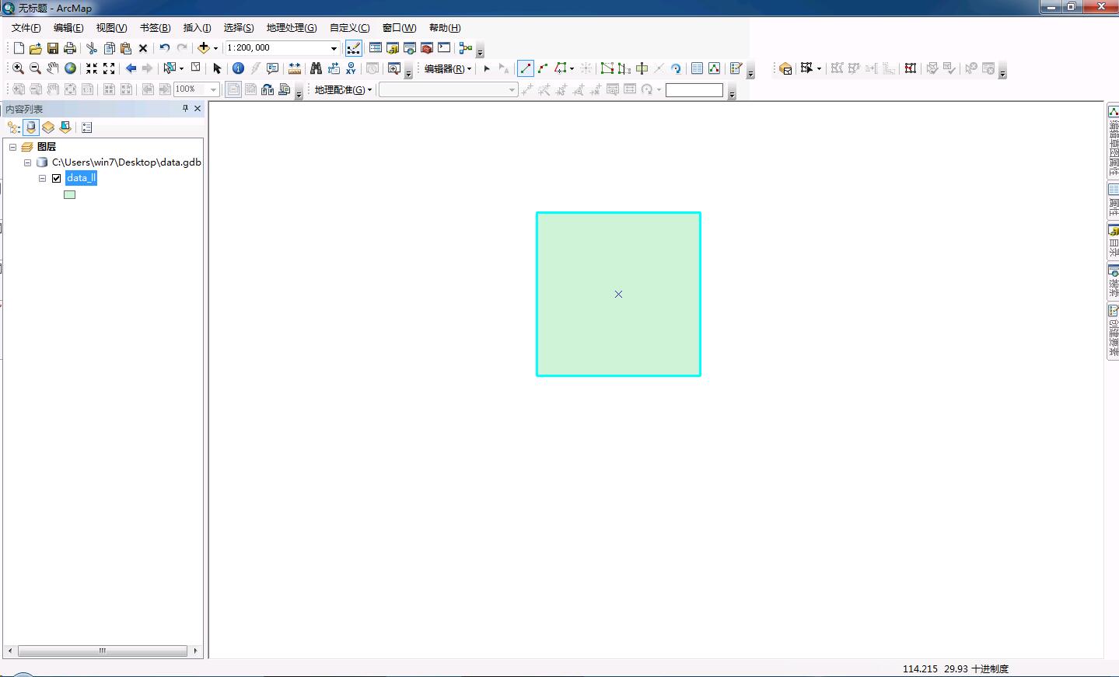Select the Zoom Out tool
1119x677 pixels.
click(x=35, y=68)
